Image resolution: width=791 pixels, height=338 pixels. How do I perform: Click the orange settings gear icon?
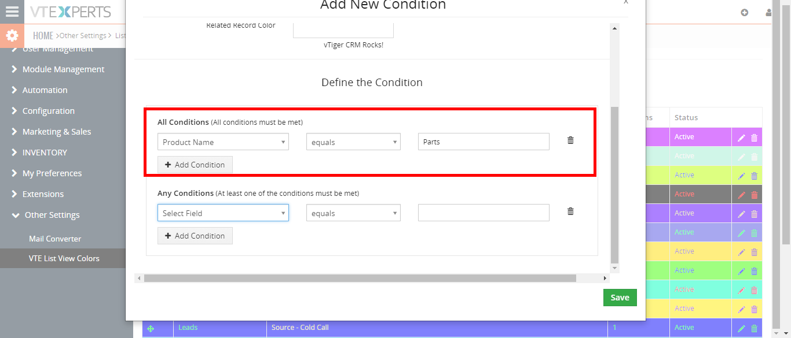(12, 36)
